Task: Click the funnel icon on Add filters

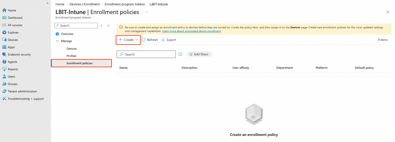Action: (191, 54)
